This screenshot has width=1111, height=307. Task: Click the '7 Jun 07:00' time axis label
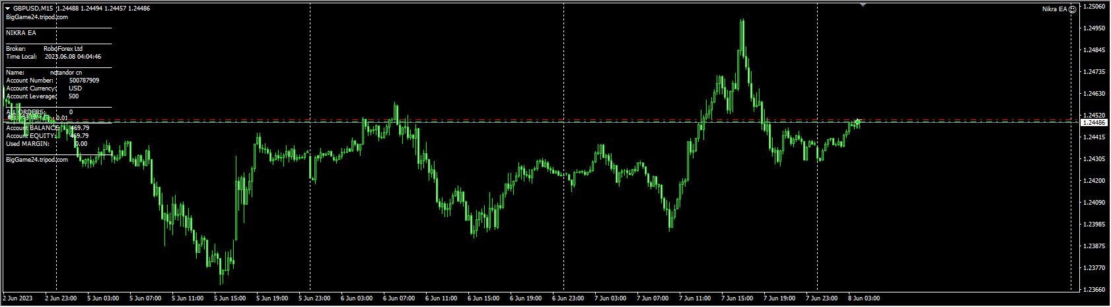653,298
